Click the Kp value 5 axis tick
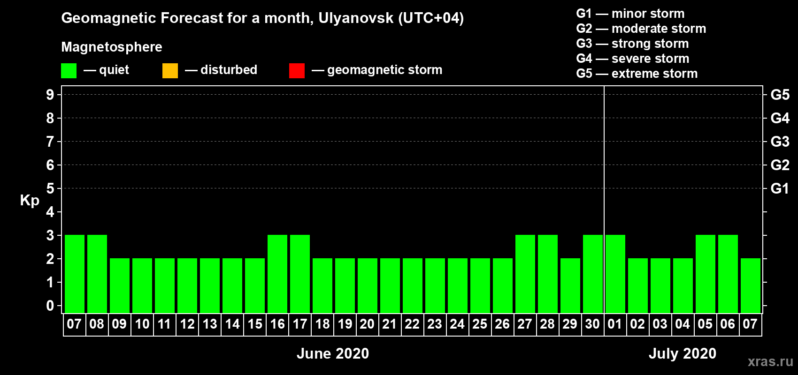798x375 pixels. 50,188
